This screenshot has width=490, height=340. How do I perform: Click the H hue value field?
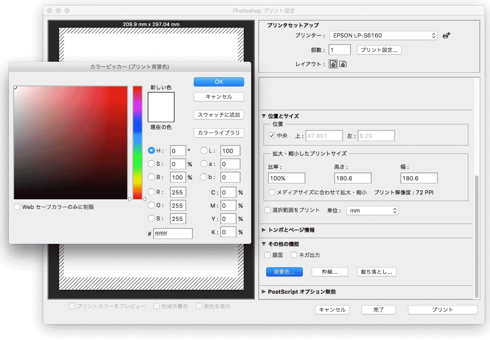tap(178, 151)
